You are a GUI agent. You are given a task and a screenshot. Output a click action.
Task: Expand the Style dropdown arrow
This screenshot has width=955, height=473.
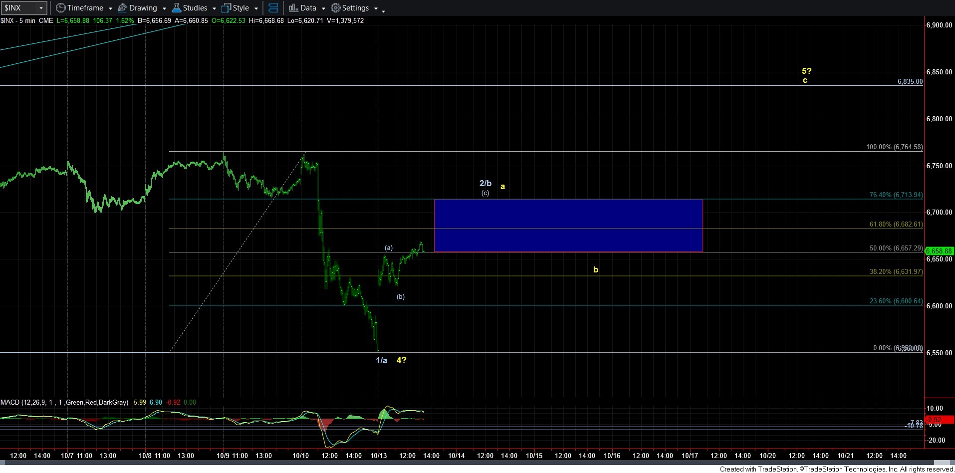(x=256, y=8)
